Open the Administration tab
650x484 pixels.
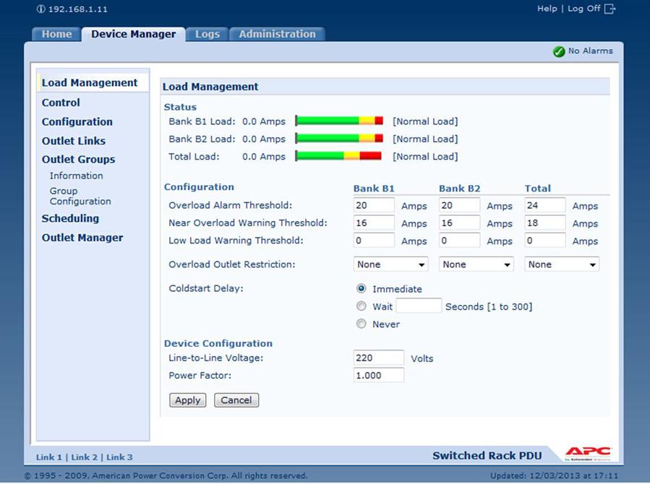point(277,34)
